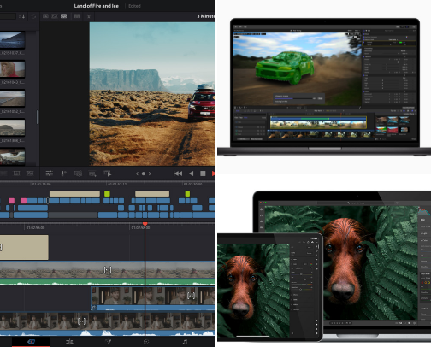The width and height of the screenshot is (431, 347).
Task: Click the media pool vertical scrollbar
Action: pyautogui.click(x=38, y=117)
